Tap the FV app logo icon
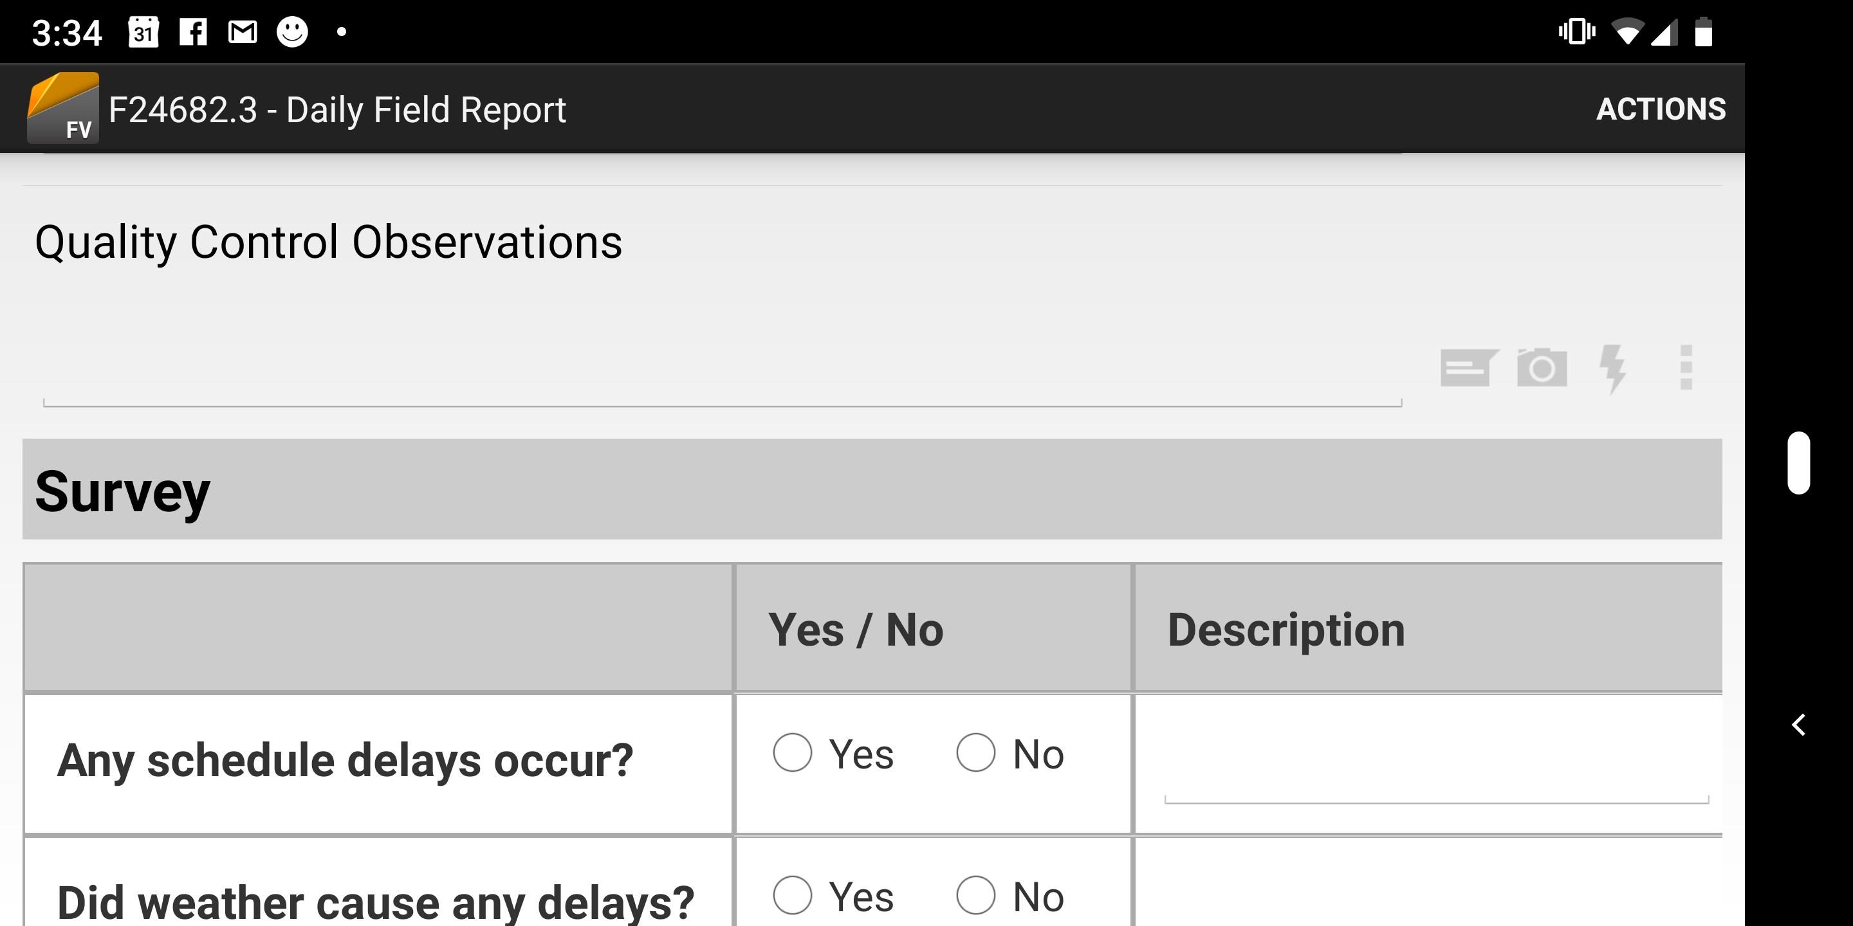Image resolution: width=1853 pixels, height=926 pixels. [63, 108]
